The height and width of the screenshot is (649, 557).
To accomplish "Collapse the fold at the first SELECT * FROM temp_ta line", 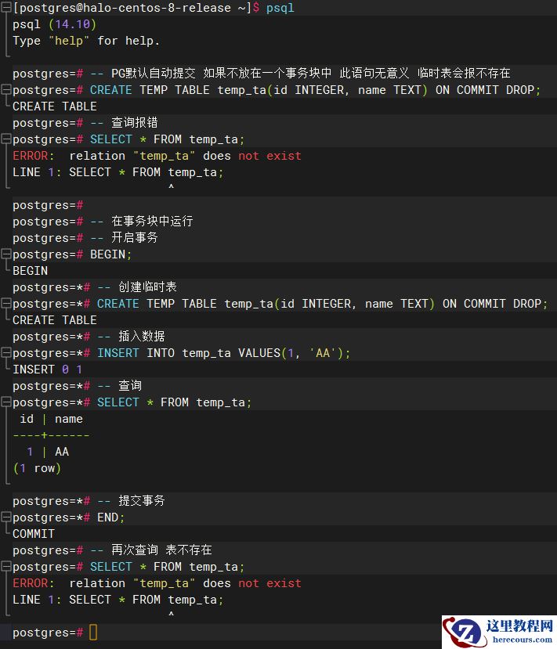I will 5,139.
